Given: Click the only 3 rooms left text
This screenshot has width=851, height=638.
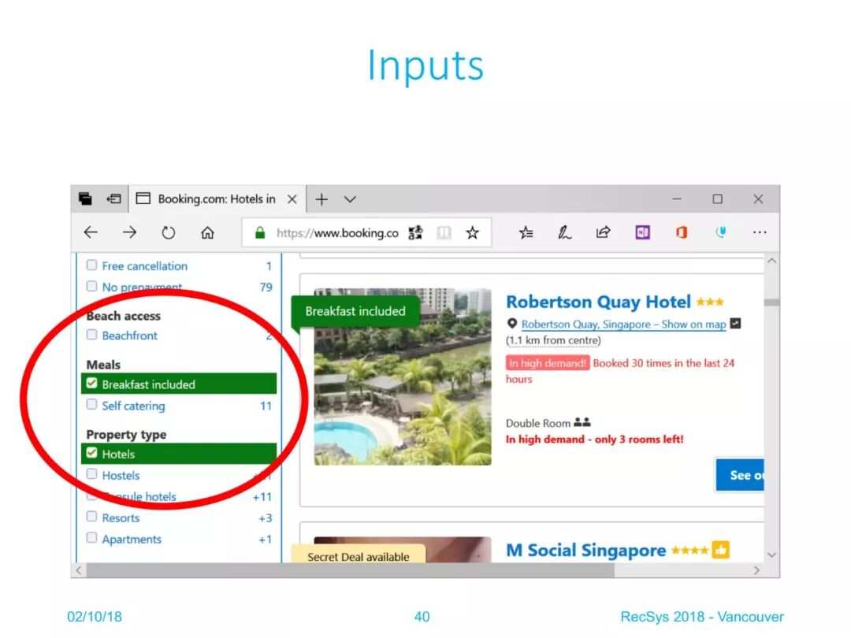Looking at the screenshot, I should tap(639, 439).
